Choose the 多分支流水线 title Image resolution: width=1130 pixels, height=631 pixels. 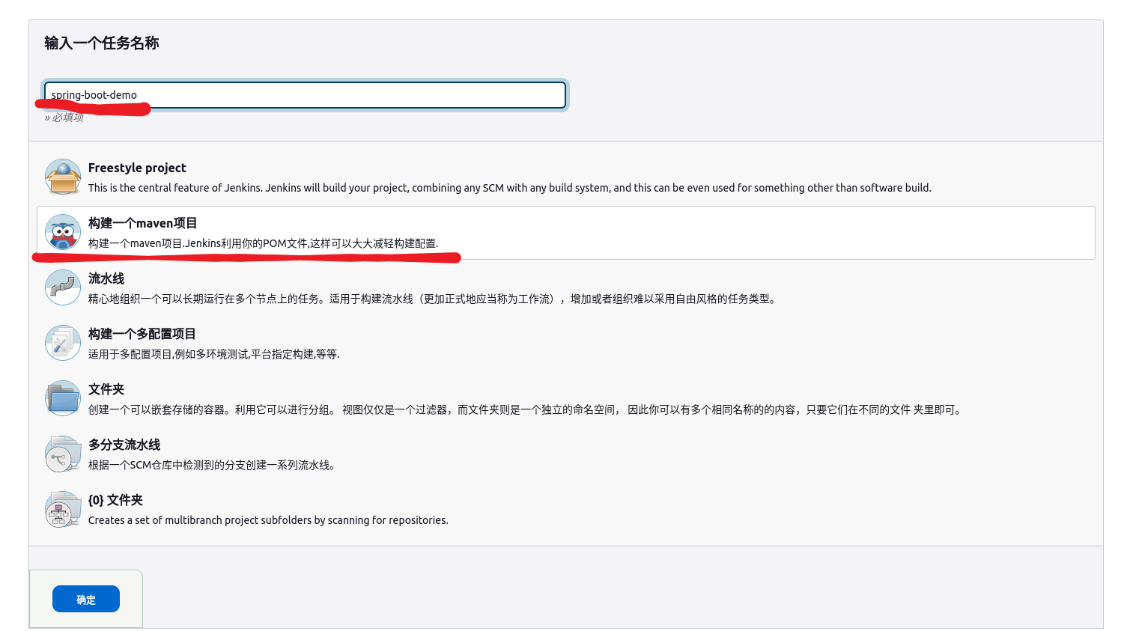click(x=124, y=445)
